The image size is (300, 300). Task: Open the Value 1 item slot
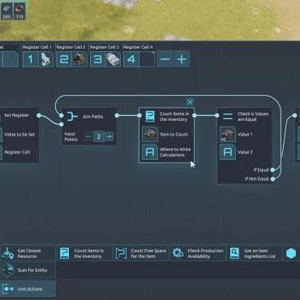pyautogui.click(x=228, y=135)
